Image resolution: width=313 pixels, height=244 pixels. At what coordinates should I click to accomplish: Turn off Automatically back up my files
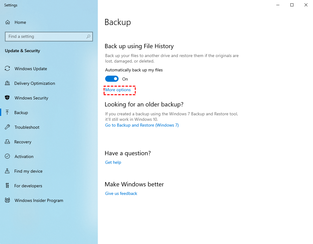click(x=112, y=79)
